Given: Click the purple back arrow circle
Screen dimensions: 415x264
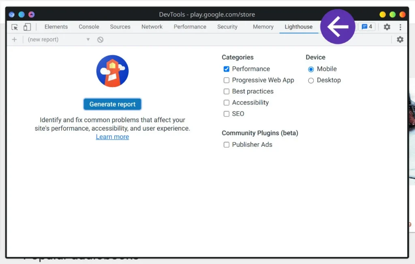Looking at the screenshot, I should pos(338,27).
